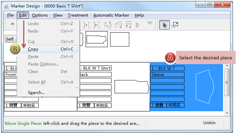Open the Automatic Marker menu
236x133 pixels.
click(x=111, y=15)
